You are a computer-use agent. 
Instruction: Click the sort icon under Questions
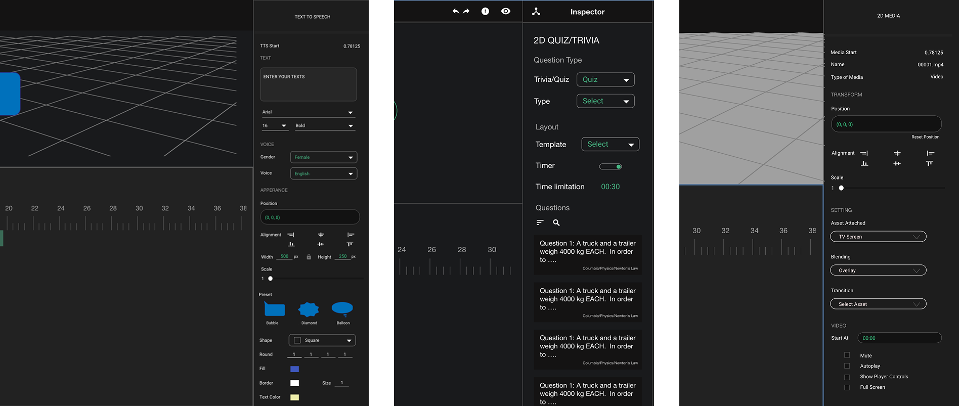coord(540,222)
